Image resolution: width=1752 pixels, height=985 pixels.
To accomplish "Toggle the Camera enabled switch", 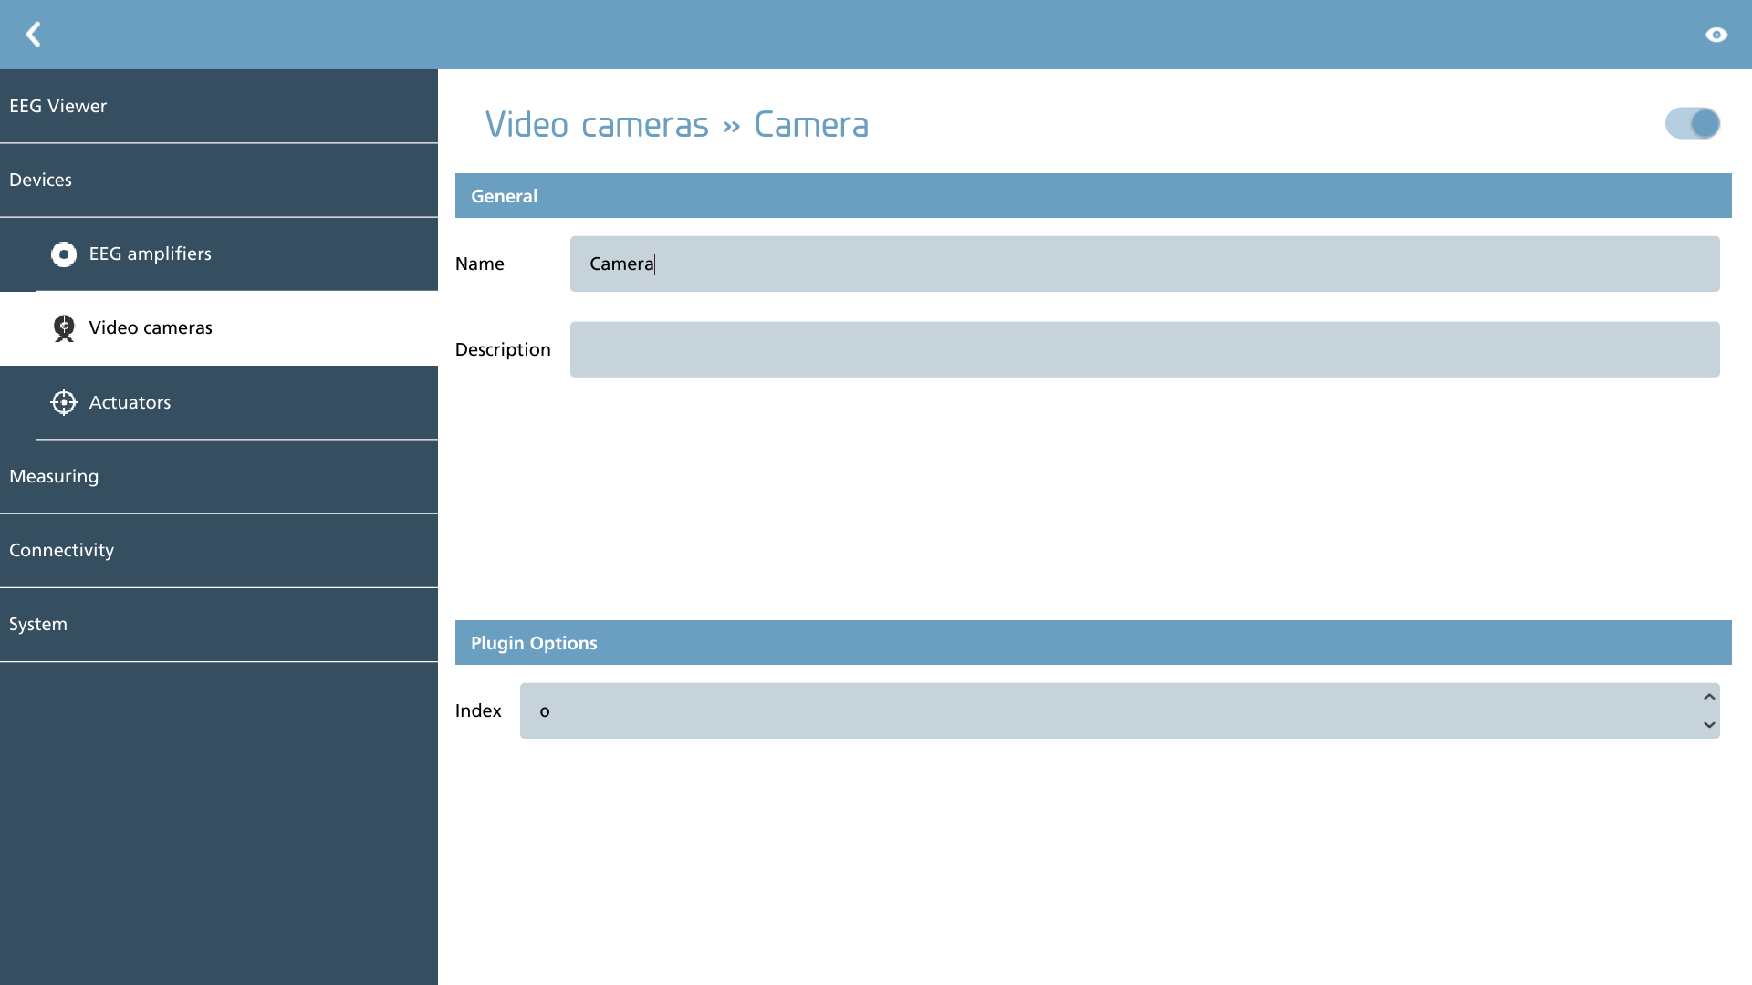I will (1693, 123).
